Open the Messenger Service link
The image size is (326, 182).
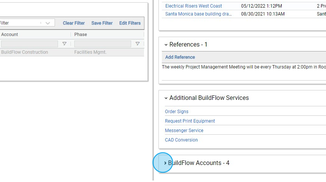184,131
